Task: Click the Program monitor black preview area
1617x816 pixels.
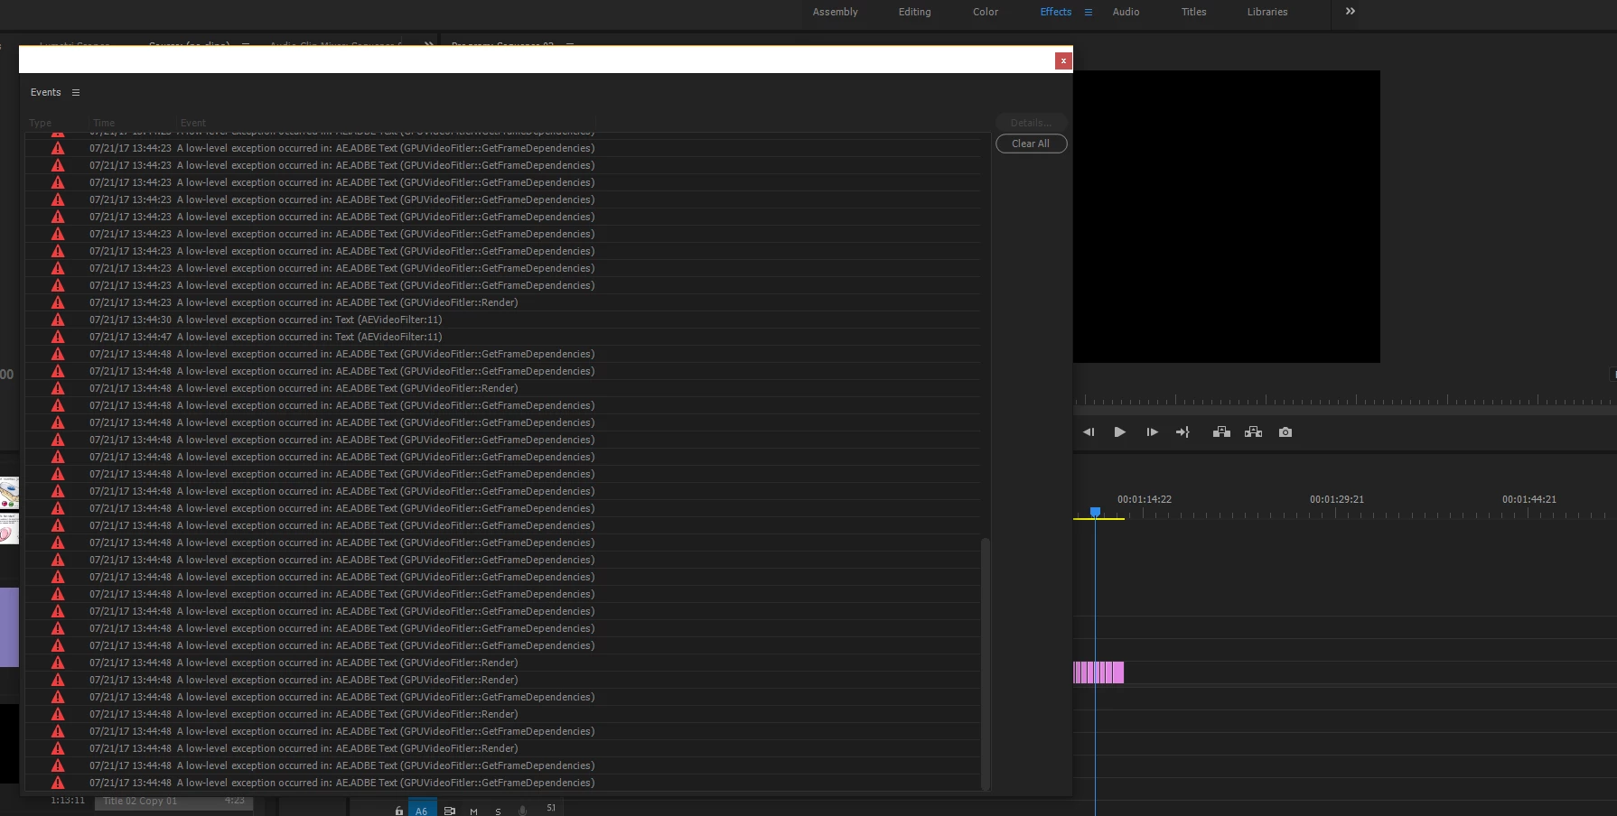Action: click(1227, 217)
